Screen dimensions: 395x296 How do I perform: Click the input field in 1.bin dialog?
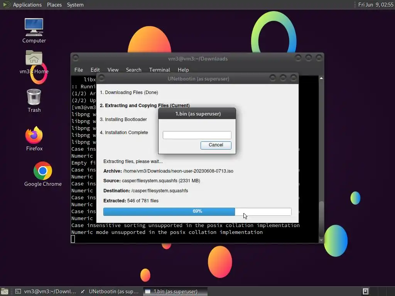coord(197,135)
